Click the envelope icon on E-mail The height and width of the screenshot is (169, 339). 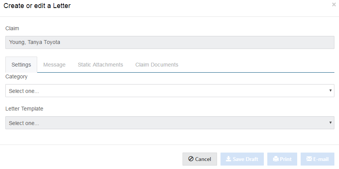pyautogui.click(x=309, y=159)
